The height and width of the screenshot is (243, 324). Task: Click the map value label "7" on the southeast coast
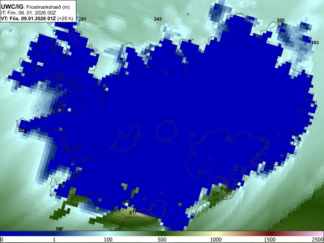268,170
